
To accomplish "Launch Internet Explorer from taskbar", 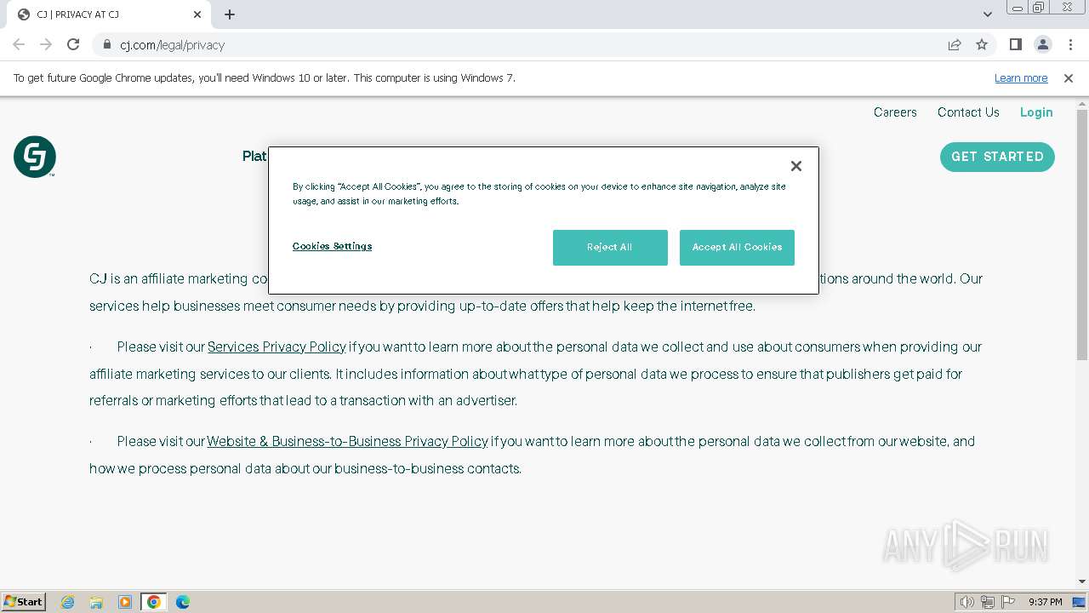I will (67, 602).
